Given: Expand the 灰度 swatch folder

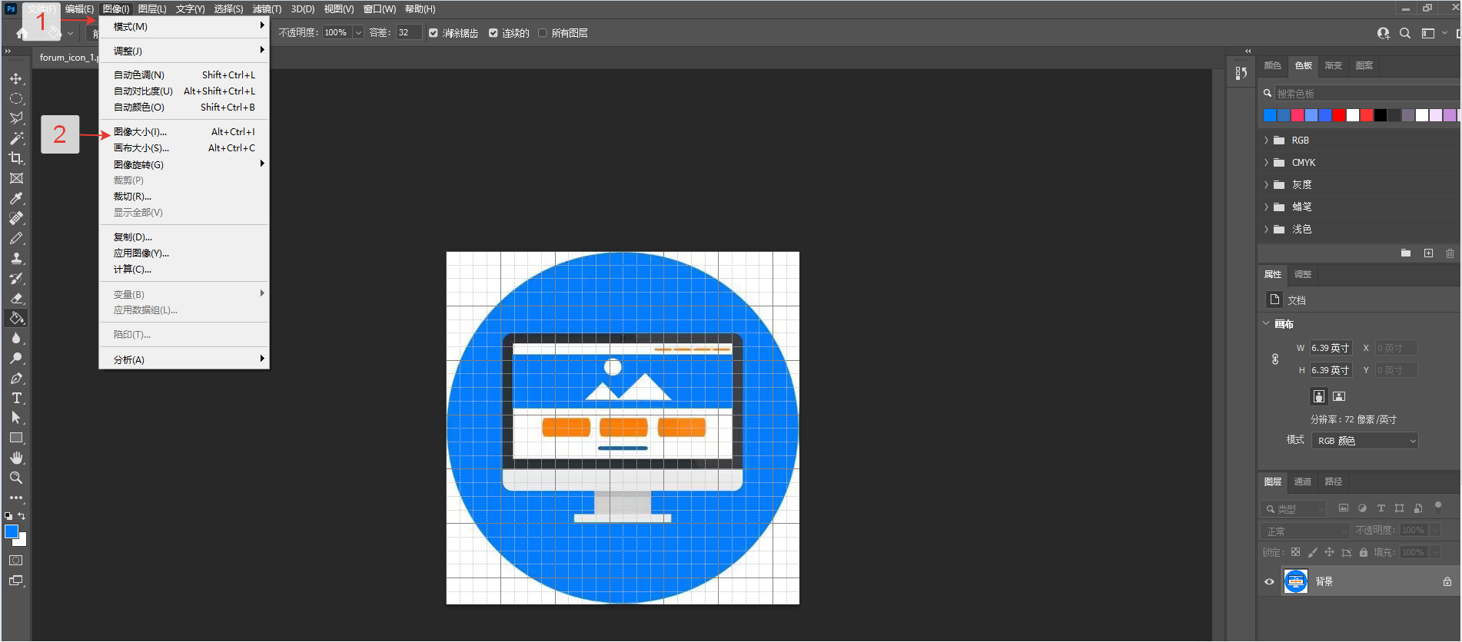Looking at the screenshot, I should pyautogui.click(x=1266, y=185).
